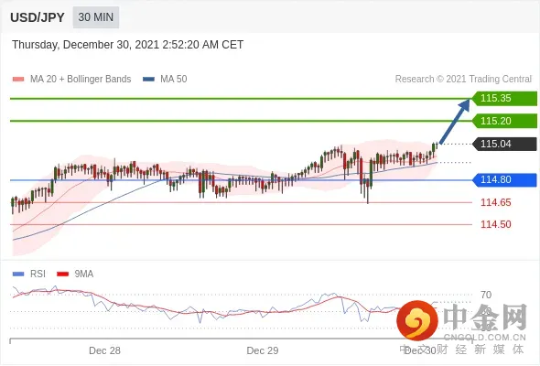540x366 pixels.
Task: Select the USD/JPY pair title
Action: point(38,17)
